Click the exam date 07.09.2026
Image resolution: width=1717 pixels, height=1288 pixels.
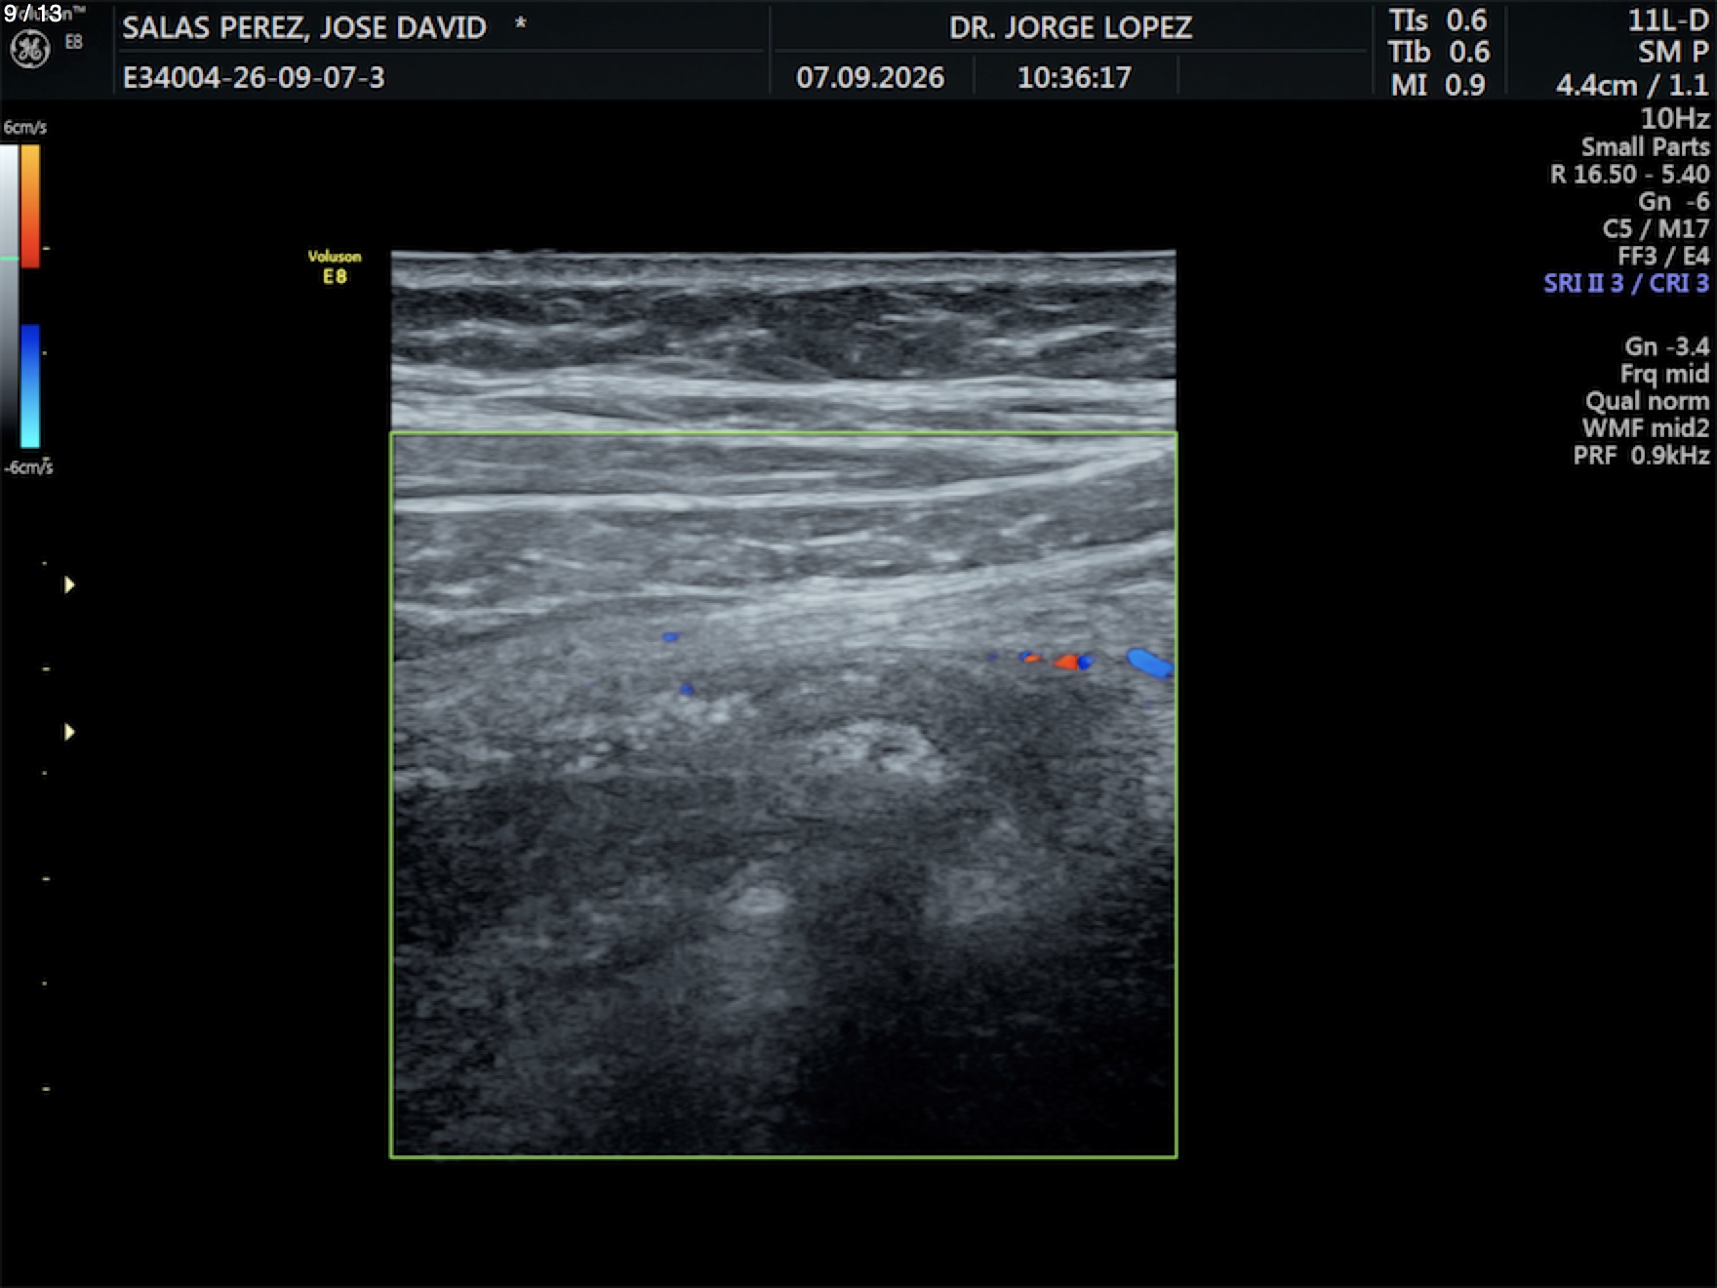coord(870,77)
